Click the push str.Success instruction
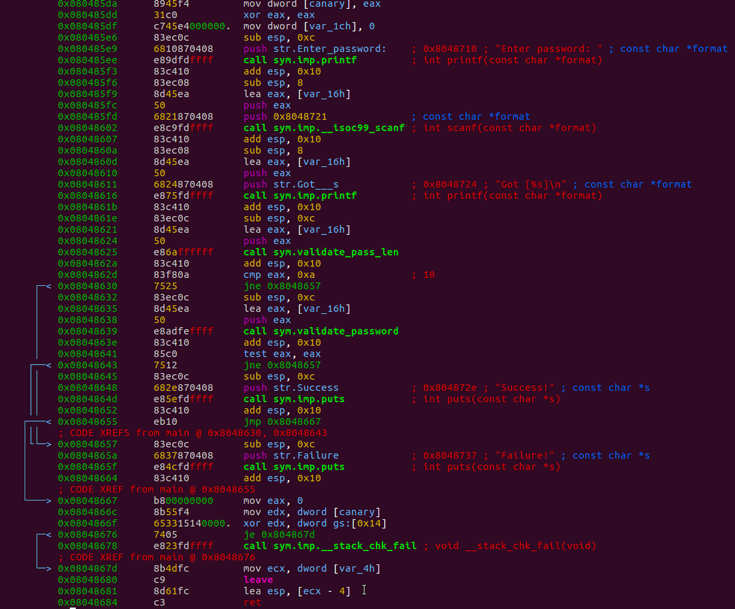Image resolution: width=735 pixels, height=609 pixels. 291,388
